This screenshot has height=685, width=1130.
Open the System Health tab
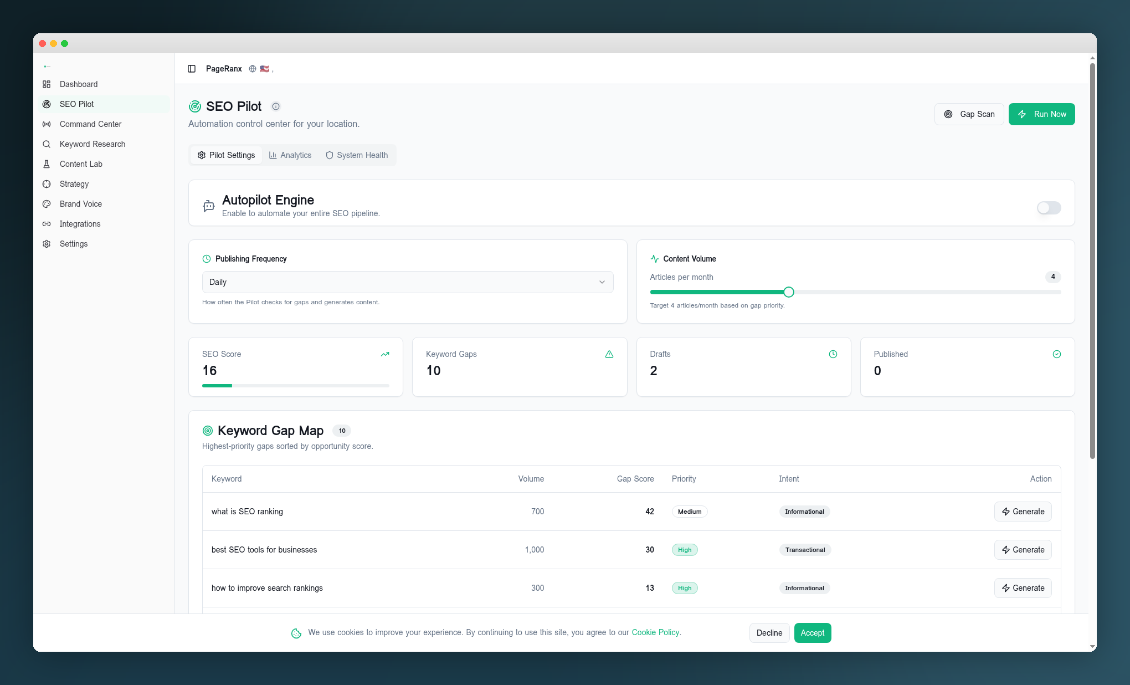pos(357,155)
